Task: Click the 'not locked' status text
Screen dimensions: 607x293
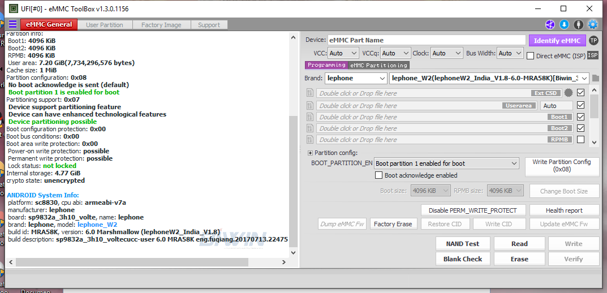Action: (59, 166)
